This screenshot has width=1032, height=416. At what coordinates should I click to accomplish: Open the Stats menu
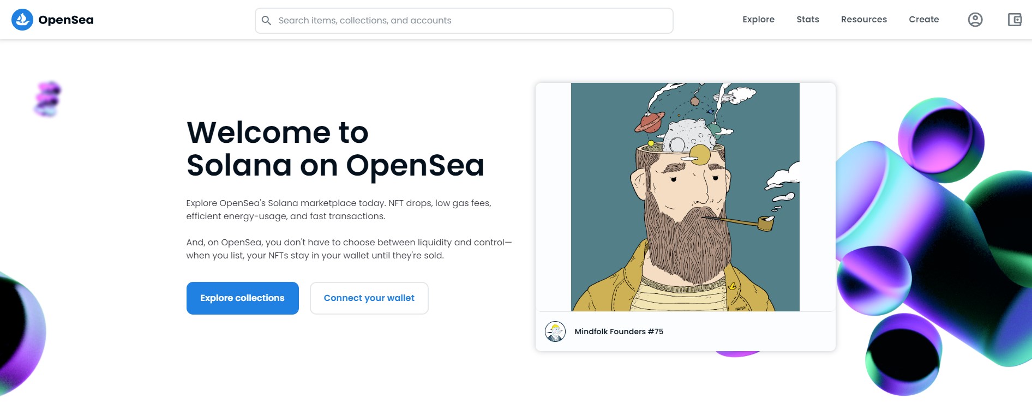pyautogui.click(x=807, y=20)
